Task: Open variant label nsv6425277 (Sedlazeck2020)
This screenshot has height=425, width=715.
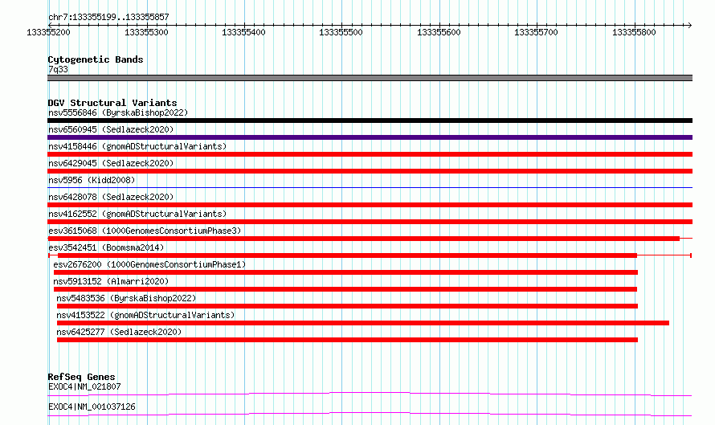Action: [x=119, y=332]
